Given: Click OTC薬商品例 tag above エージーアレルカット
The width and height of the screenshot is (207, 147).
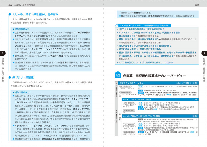Looking at the screenshot, I should point(125,86).
